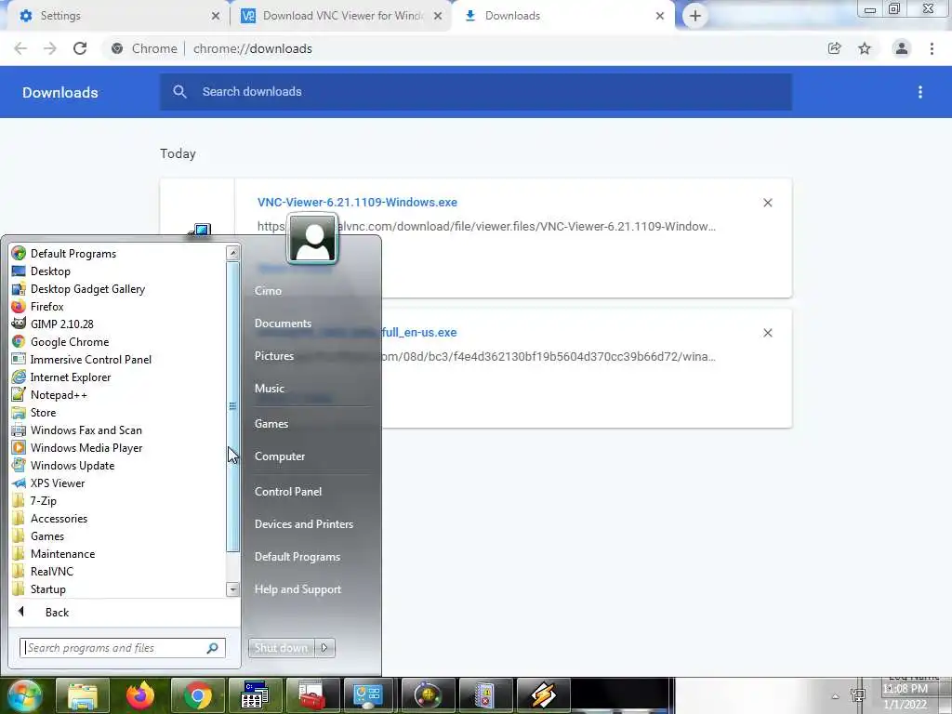Screen dimensions: 952x714
Task: Share this page icon in address bar
Action: (x=834, y=48)
